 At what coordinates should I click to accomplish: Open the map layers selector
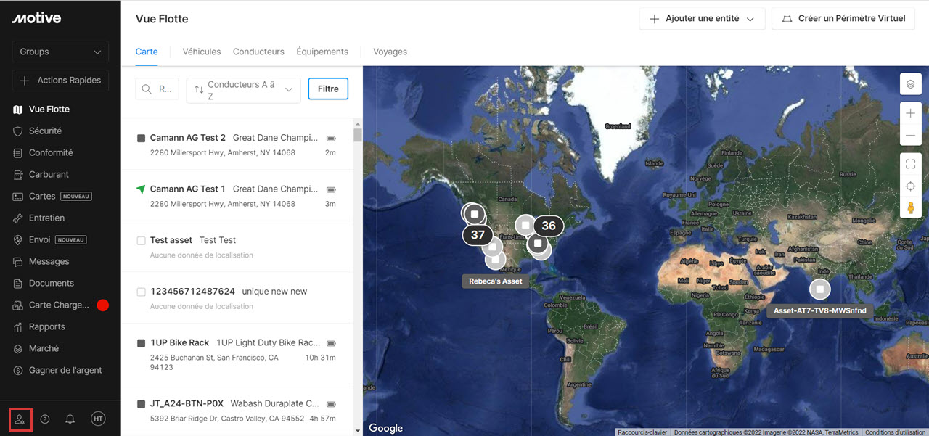910,84
